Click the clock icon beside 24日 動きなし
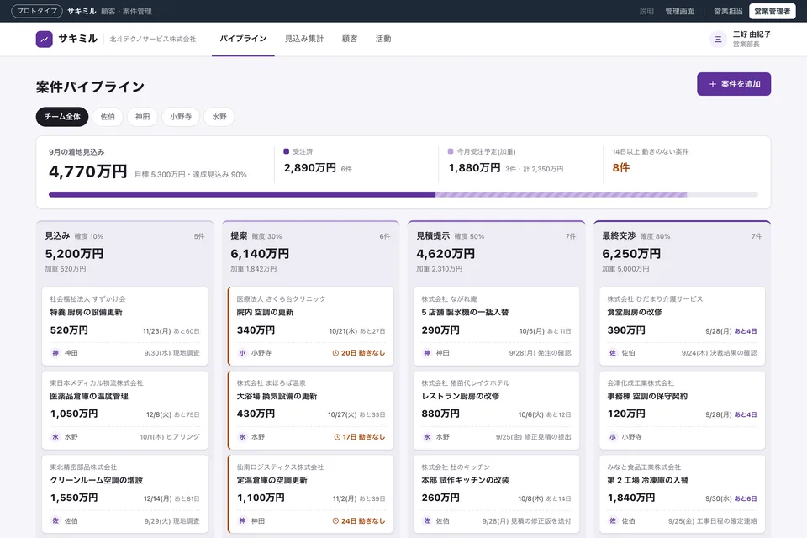 point(335,521)
